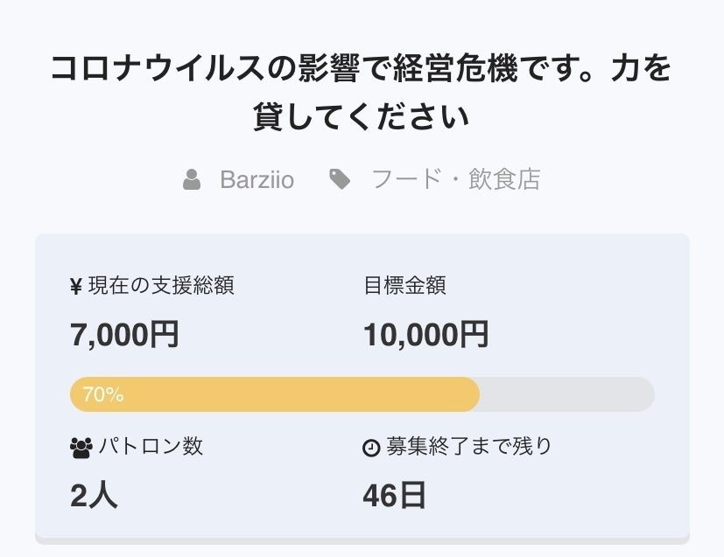The image size is (724, 557).
Task: Click the 2人 patron count
Action: (94, 496)
